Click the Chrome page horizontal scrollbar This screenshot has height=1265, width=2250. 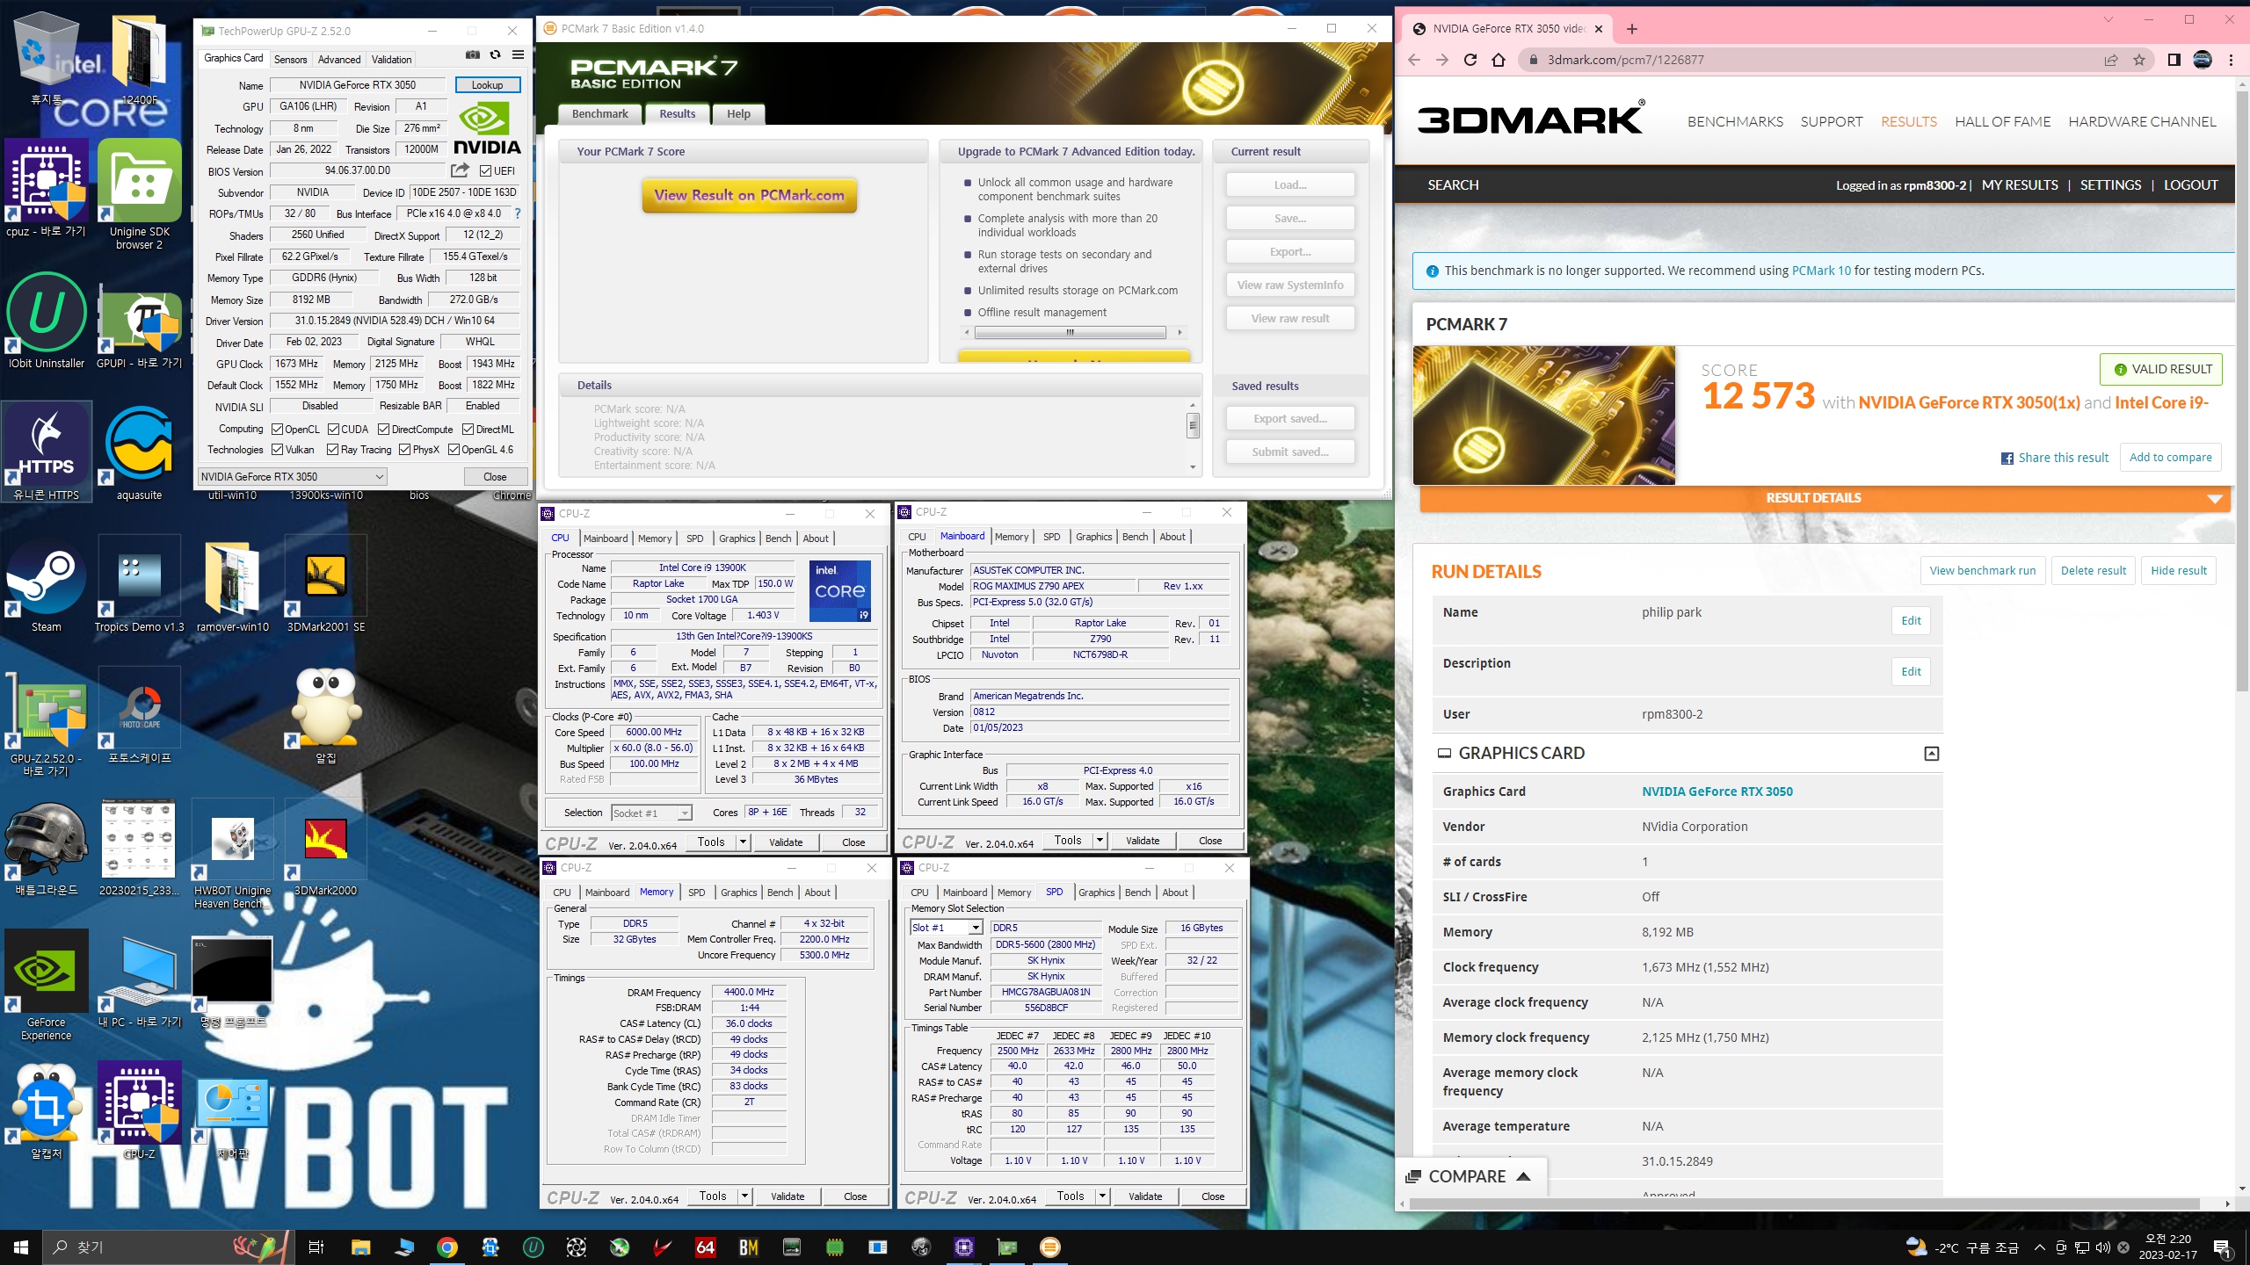[x=1804, y=1204]
